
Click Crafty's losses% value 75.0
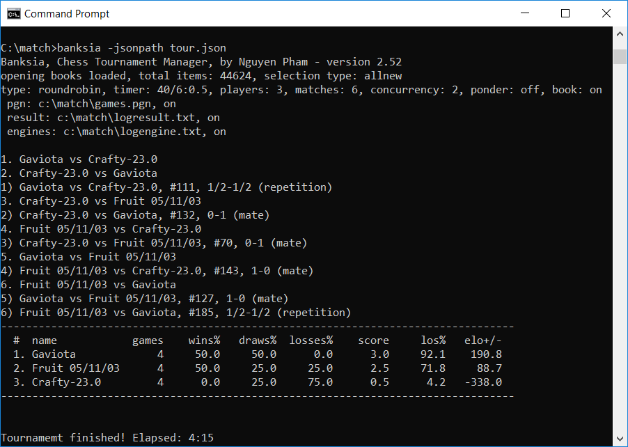click(x=320, y=382)
